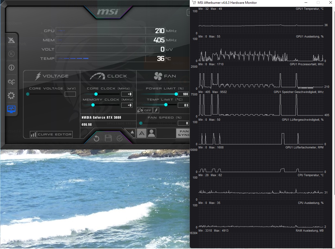This screenshot has height=249, width=335.
Task: Click the GPU1 Auslastung graph
Action: [x=260, y=50]
